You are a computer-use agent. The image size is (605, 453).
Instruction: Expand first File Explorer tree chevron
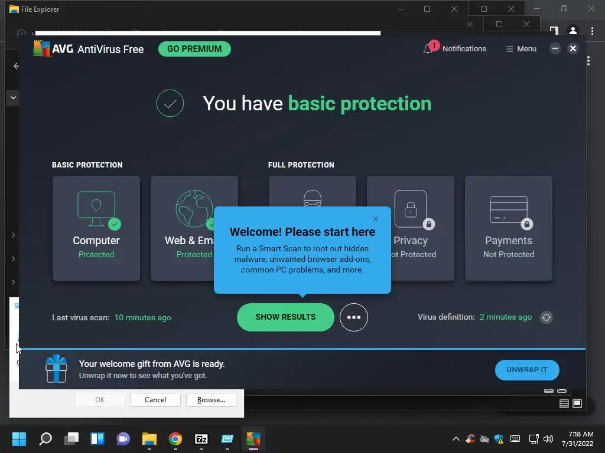(13, 235)
